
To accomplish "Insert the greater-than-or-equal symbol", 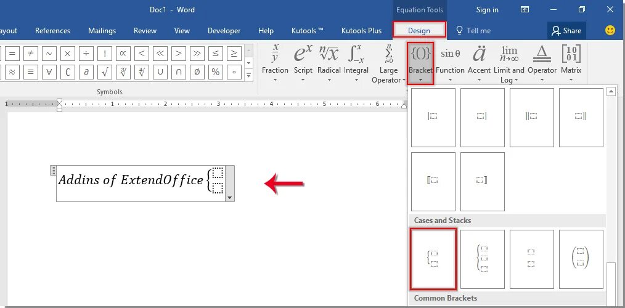I will click(x=234, y=54).
